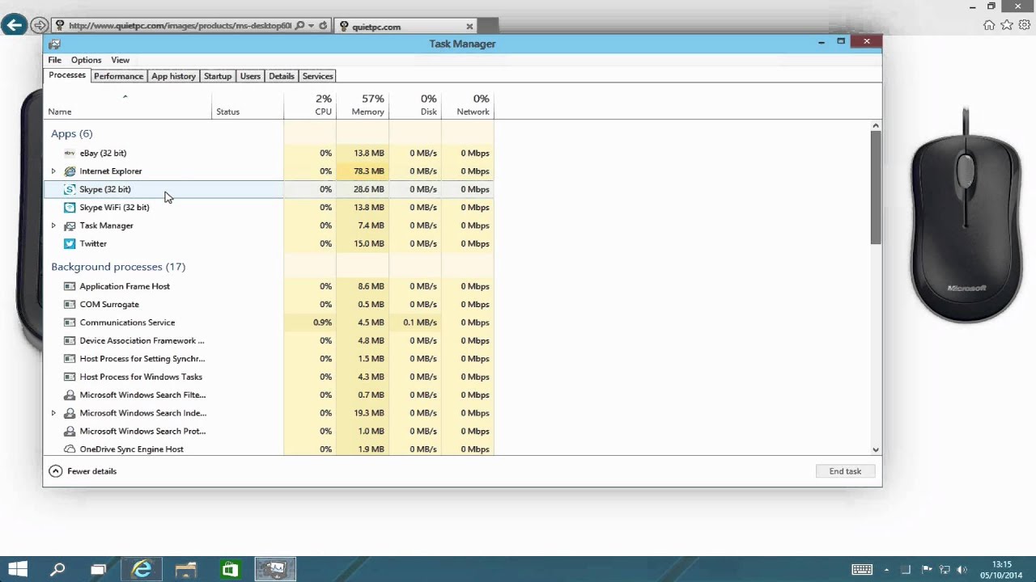Image resolution: width=1036 pixels, height=582 pixels.
Task: Collapse view with Fewer details
Action: tap(83, 471)
